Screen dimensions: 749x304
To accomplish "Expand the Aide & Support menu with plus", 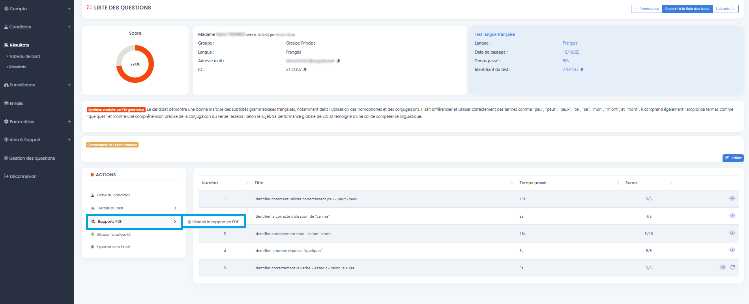I will click(x=69, y=140).
